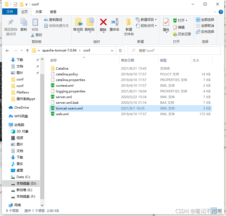Open the Properties icon in the ribbon
The width and height of the screenshot is (226, 216).
coord(166,22)
